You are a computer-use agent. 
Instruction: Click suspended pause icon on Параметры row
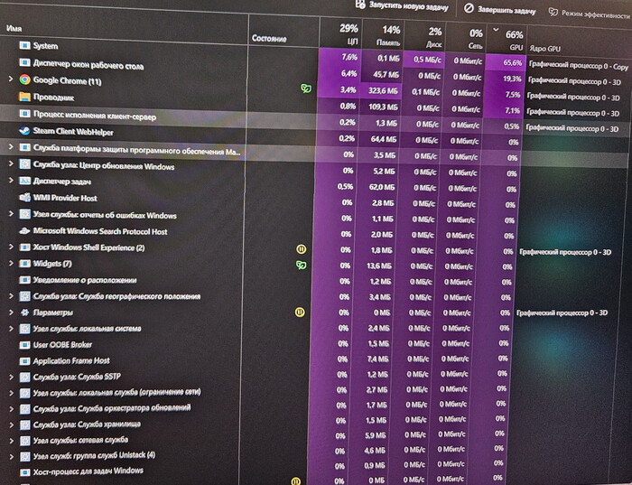[300, 312]
